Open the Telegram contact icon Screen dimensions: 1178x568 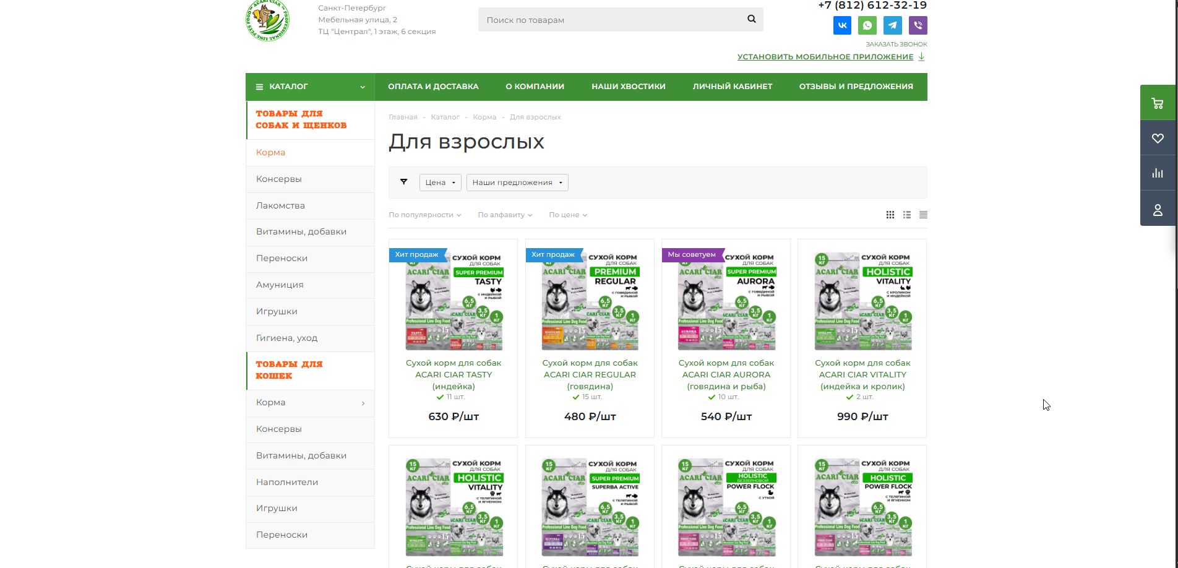[893, 25]
